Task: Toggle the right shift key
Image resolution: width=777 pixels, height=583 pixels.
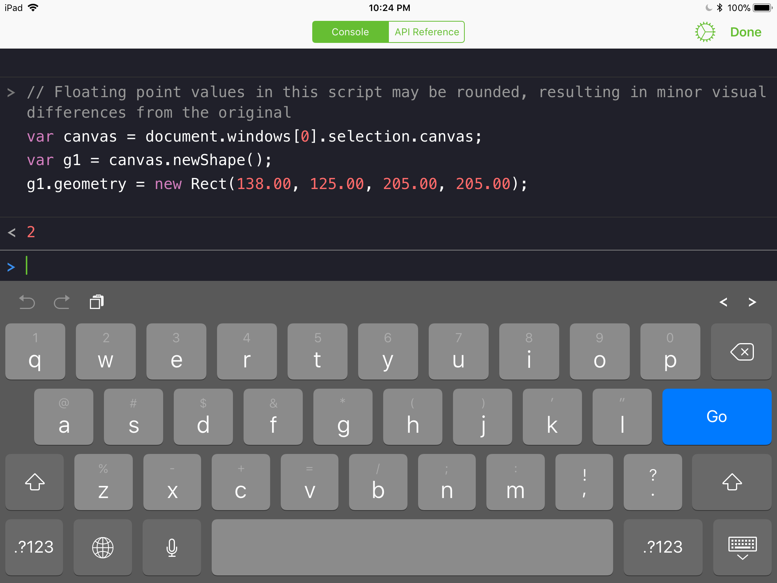Action: [732, 482]
